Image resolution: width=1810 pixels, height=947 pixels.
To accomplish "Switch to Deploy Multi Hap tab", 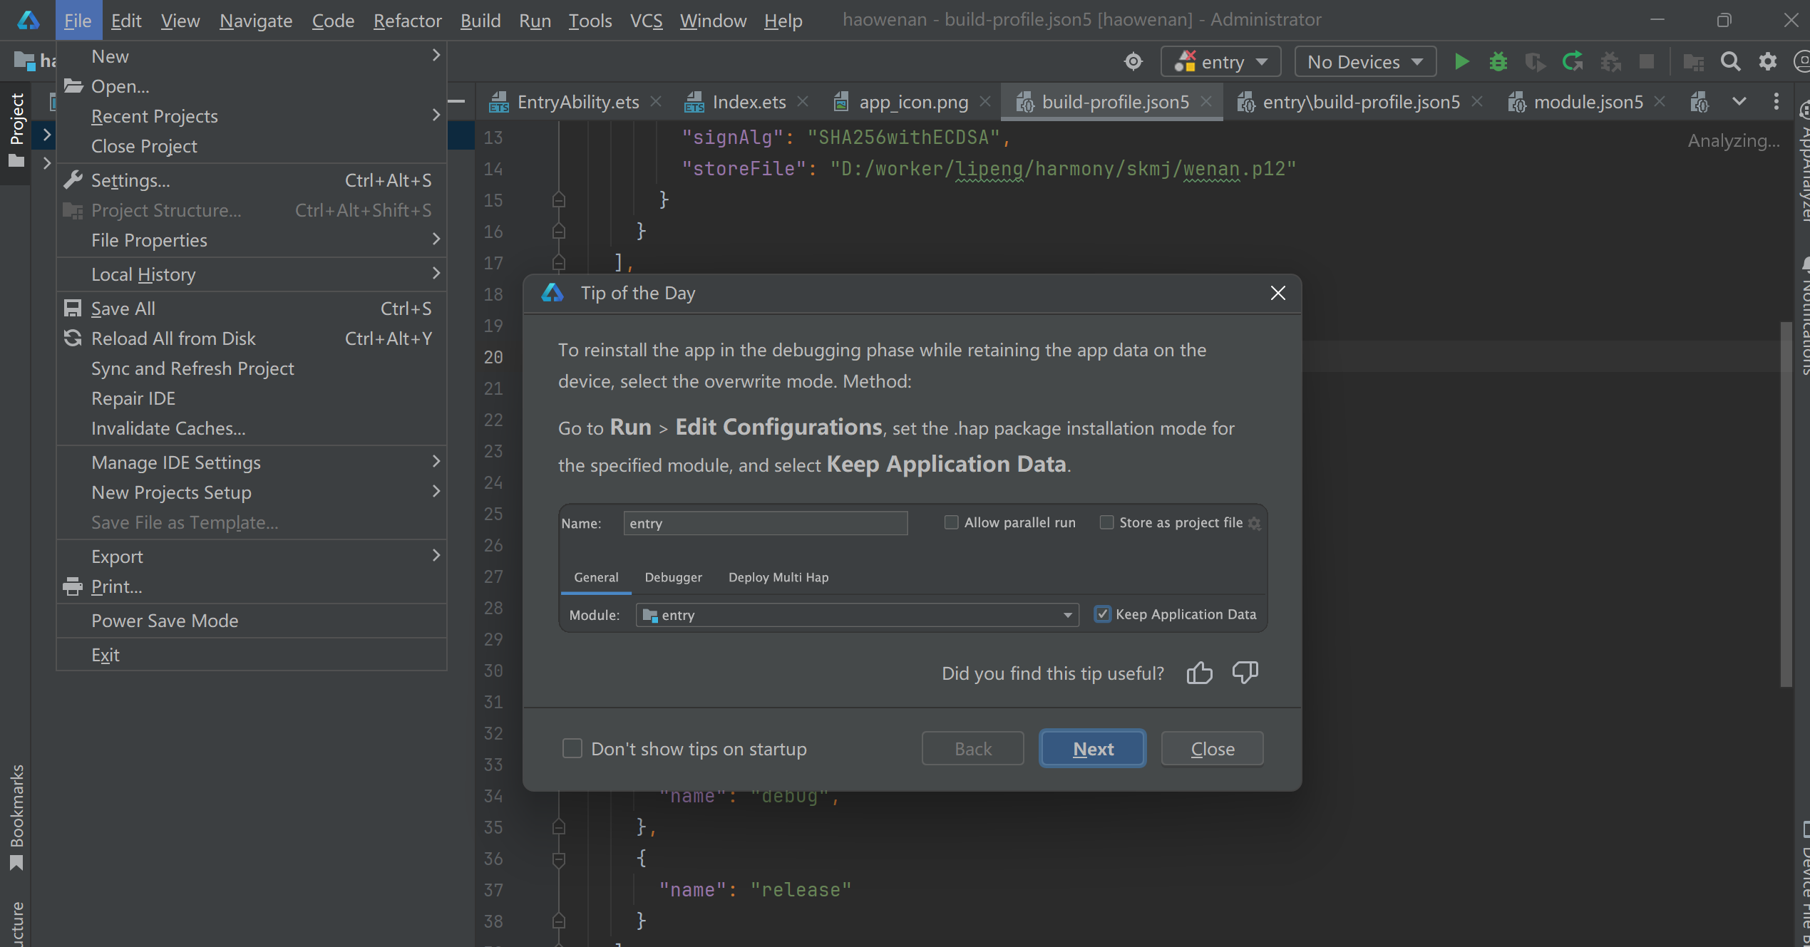I will pos(778,577).
